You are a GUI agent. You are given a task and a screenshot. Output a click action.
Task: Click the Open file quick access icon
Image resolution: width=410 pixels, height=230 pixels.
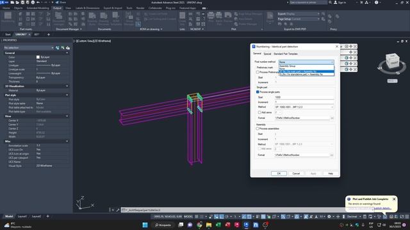[x=17, y=3]
